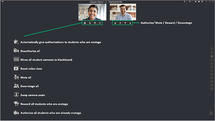
Task: Click the woman's video thumbnail
Action: [91, 12]
